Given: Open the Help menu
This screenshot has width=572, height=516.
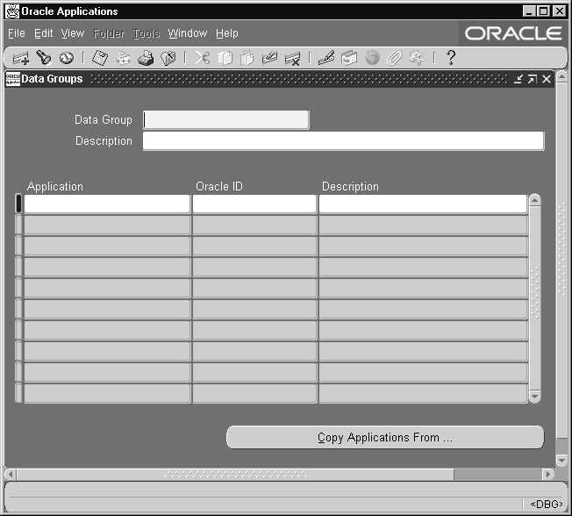Looking at the screenshot, I should 227,33.
